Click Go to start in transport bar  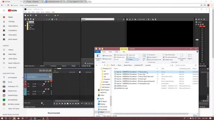pyautogui.click(x=70, y=104)
